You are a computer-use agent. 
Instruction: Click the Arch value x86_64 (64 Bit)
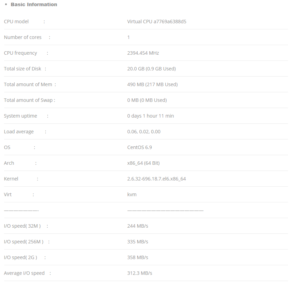[x=143, y=163]
